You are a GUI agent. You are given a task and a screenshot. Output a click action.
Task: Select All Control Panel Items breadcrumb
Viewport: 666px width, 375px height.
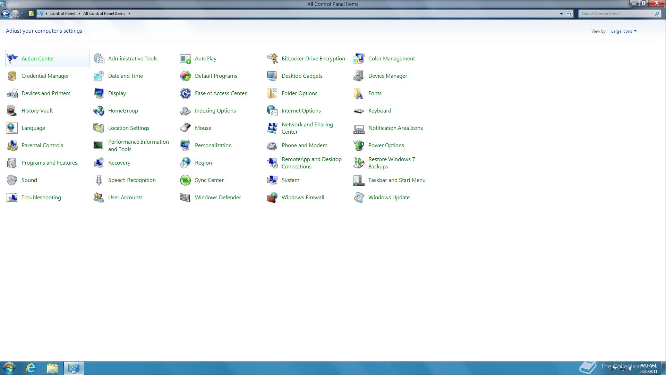(104, 14)
